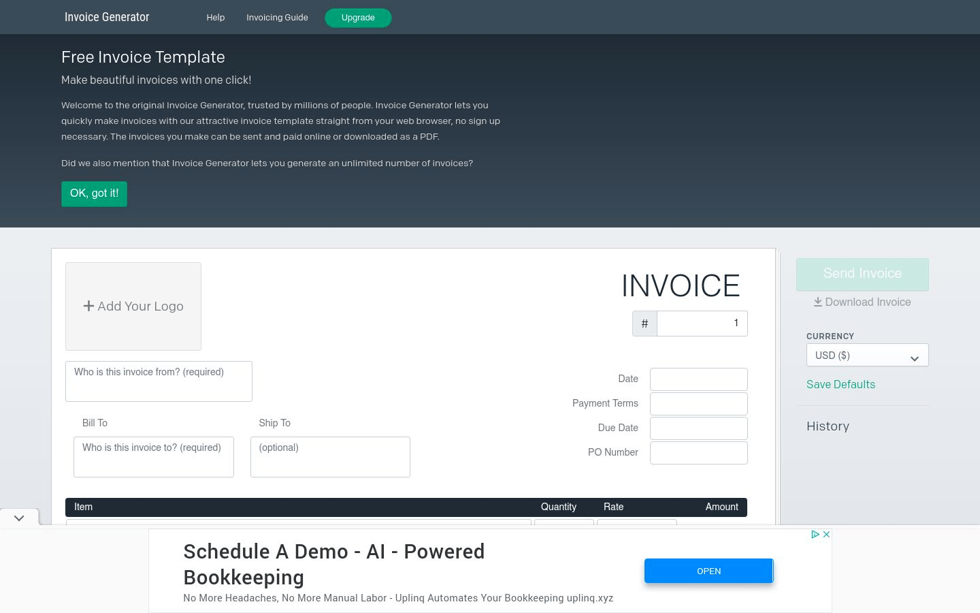
Task: Select the invoice number field showing 1
Action: [x=702, y=324]
